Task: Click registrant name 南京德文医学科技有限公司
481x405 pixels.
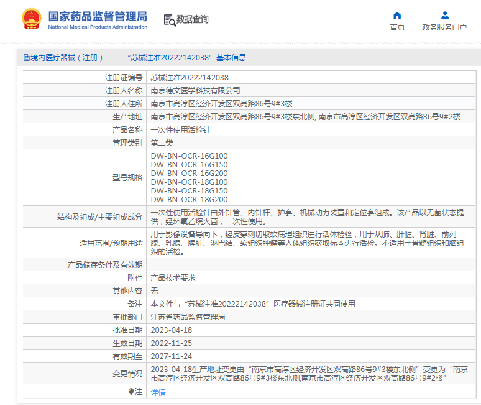Action: tap(195, 91)
